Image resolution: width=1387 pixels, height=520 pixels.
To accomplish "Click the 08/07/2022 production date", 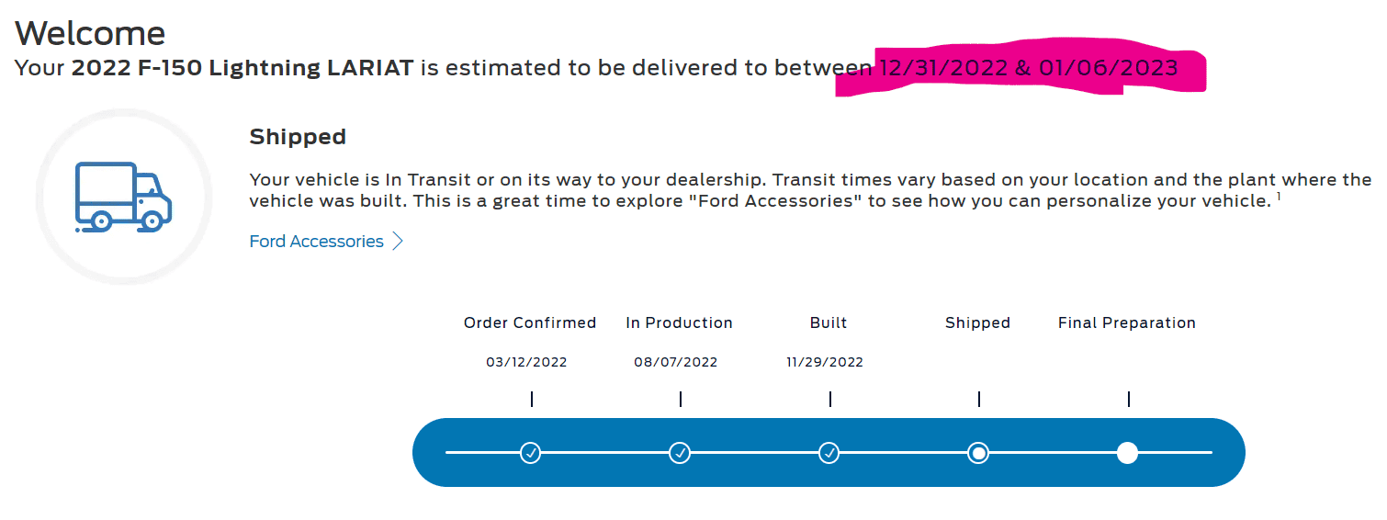I will [675, 362].
